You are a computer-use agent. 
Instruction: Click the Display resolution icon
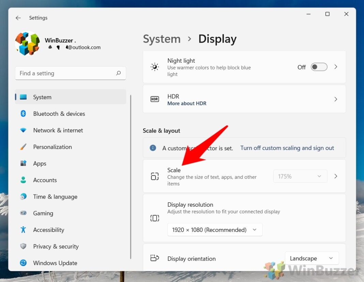(155, 218)
